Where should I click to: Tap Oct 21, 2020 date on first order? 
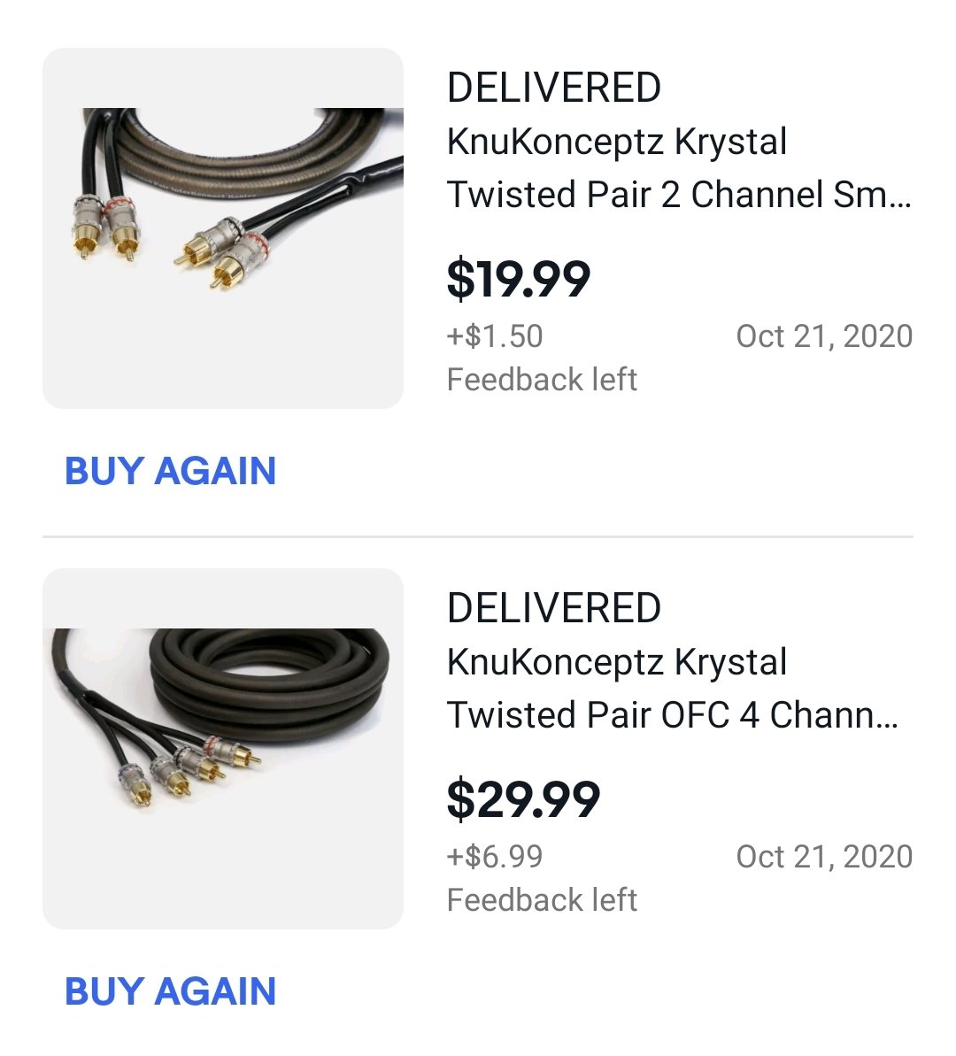(x=824, y=336)
